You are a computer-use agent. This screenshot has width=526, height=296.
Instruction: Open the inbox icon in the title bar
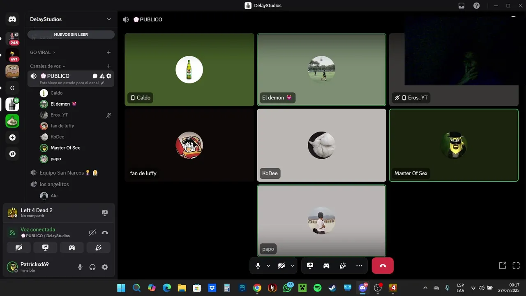point(461,6)
